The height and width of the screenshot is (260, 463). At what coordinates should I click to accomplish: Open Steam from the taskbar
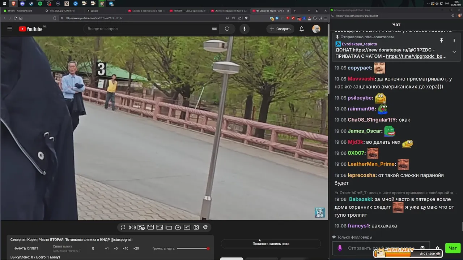point(31,4)
